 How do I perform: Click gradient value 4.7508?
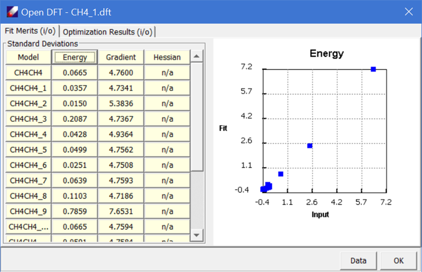[x=121, y=165]
